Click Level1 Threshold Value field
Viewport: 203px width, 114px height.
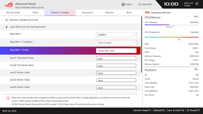116,59
